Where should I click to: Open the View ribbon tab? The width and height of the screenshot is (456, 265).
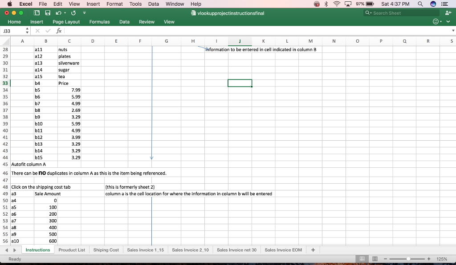pos(169,22)
